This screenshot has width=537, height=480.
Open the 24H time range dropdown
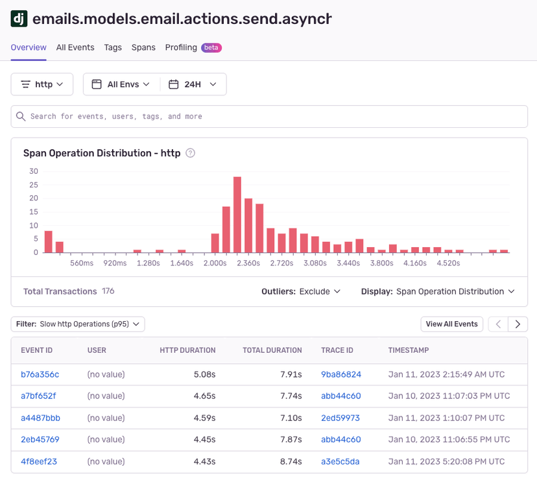pyautogui.click(x=193, y=84)
